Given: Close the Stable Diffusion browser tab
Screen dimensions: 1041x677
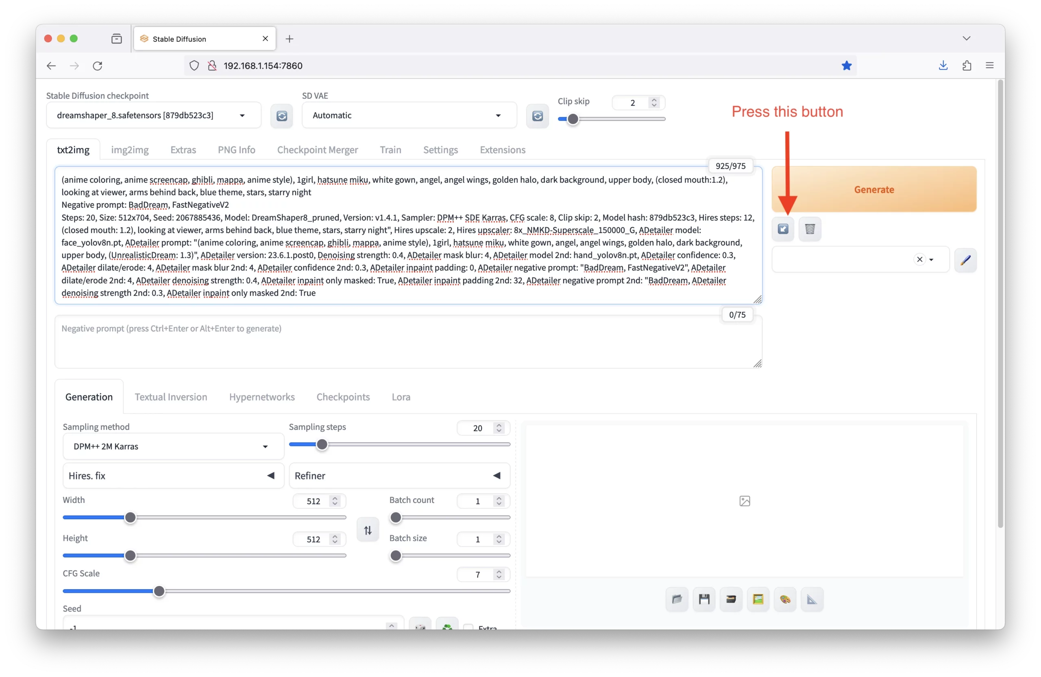Looking at the screenshot, I should [265, 39].
